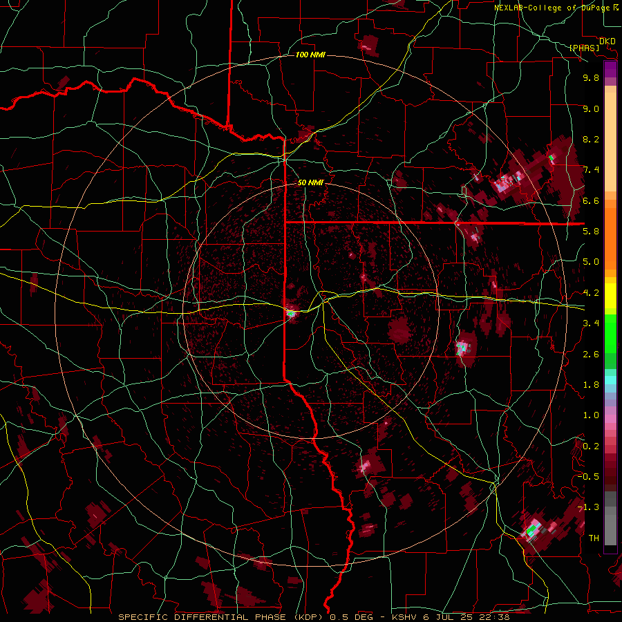Pick the cyan band on the color bar

[610, 380]
